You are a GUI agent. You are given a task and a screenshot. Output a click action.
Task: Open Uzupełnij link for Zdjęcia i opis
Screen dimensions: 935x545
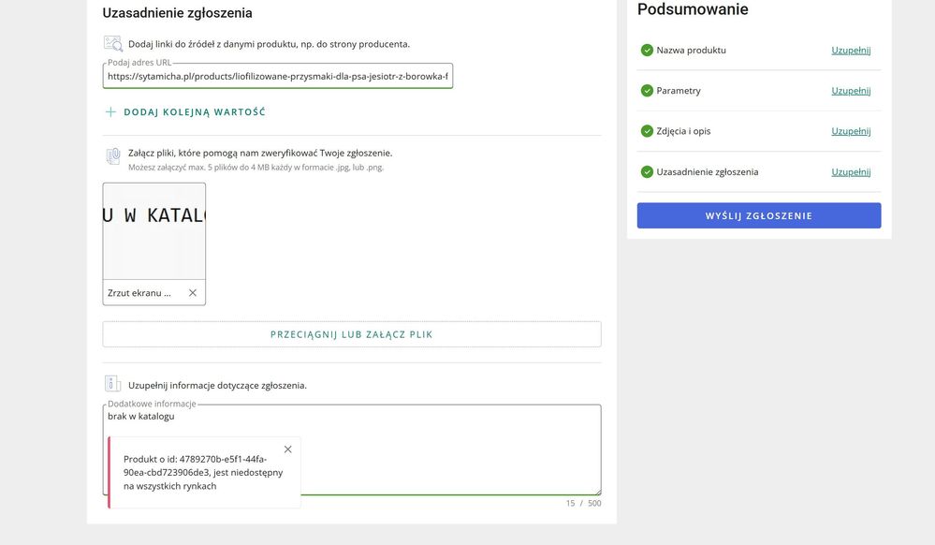[x=851, y=131]
